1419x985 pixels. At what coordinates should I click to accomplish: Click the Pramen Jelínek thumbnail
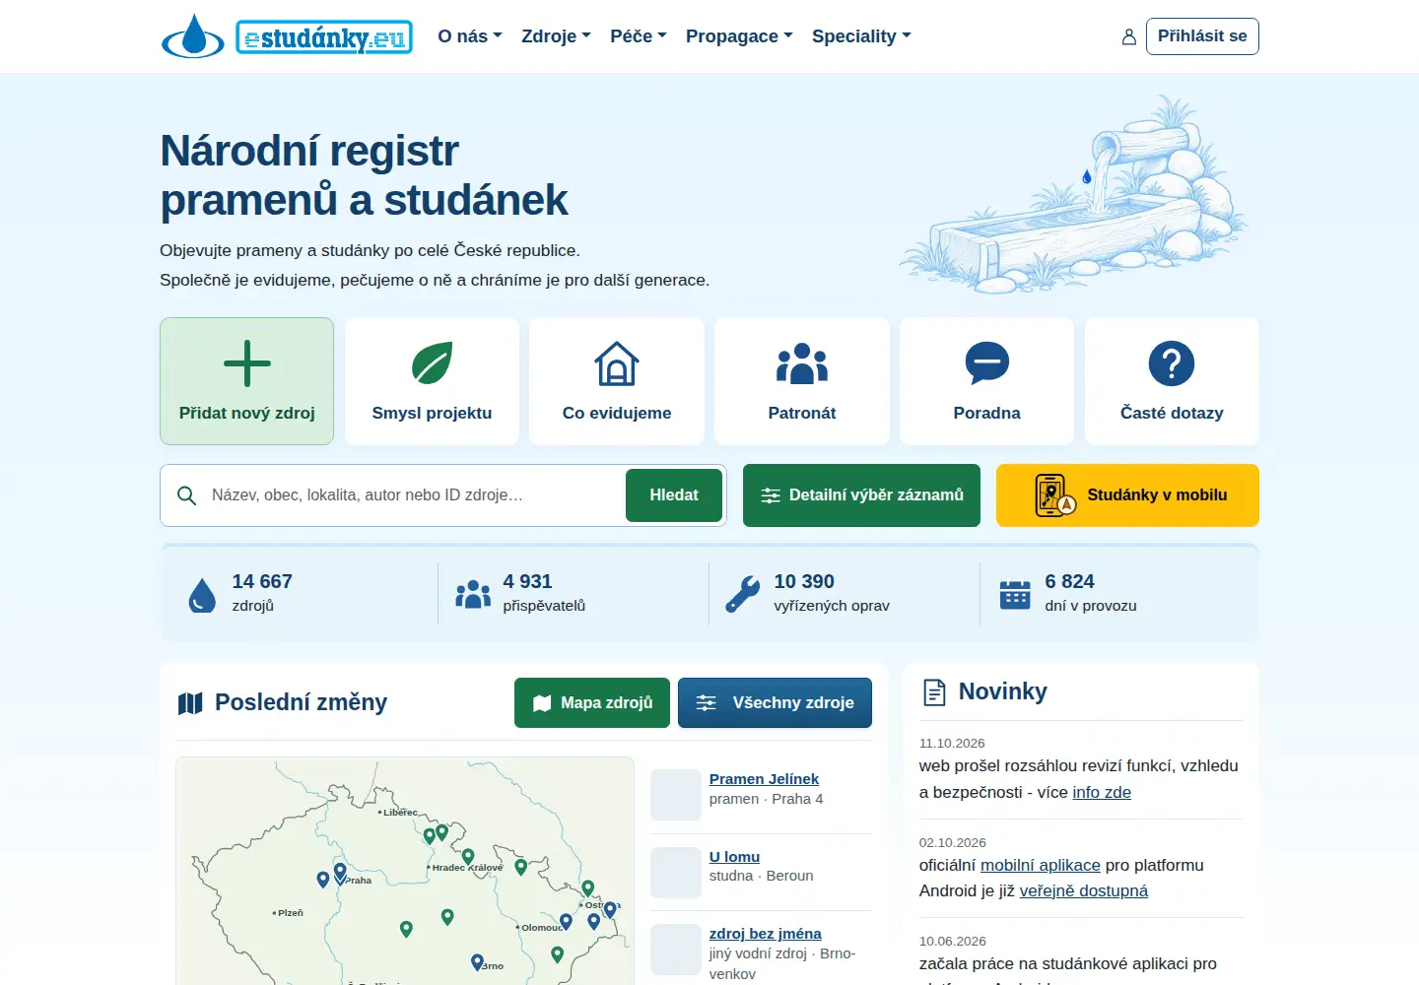(676, 795)
